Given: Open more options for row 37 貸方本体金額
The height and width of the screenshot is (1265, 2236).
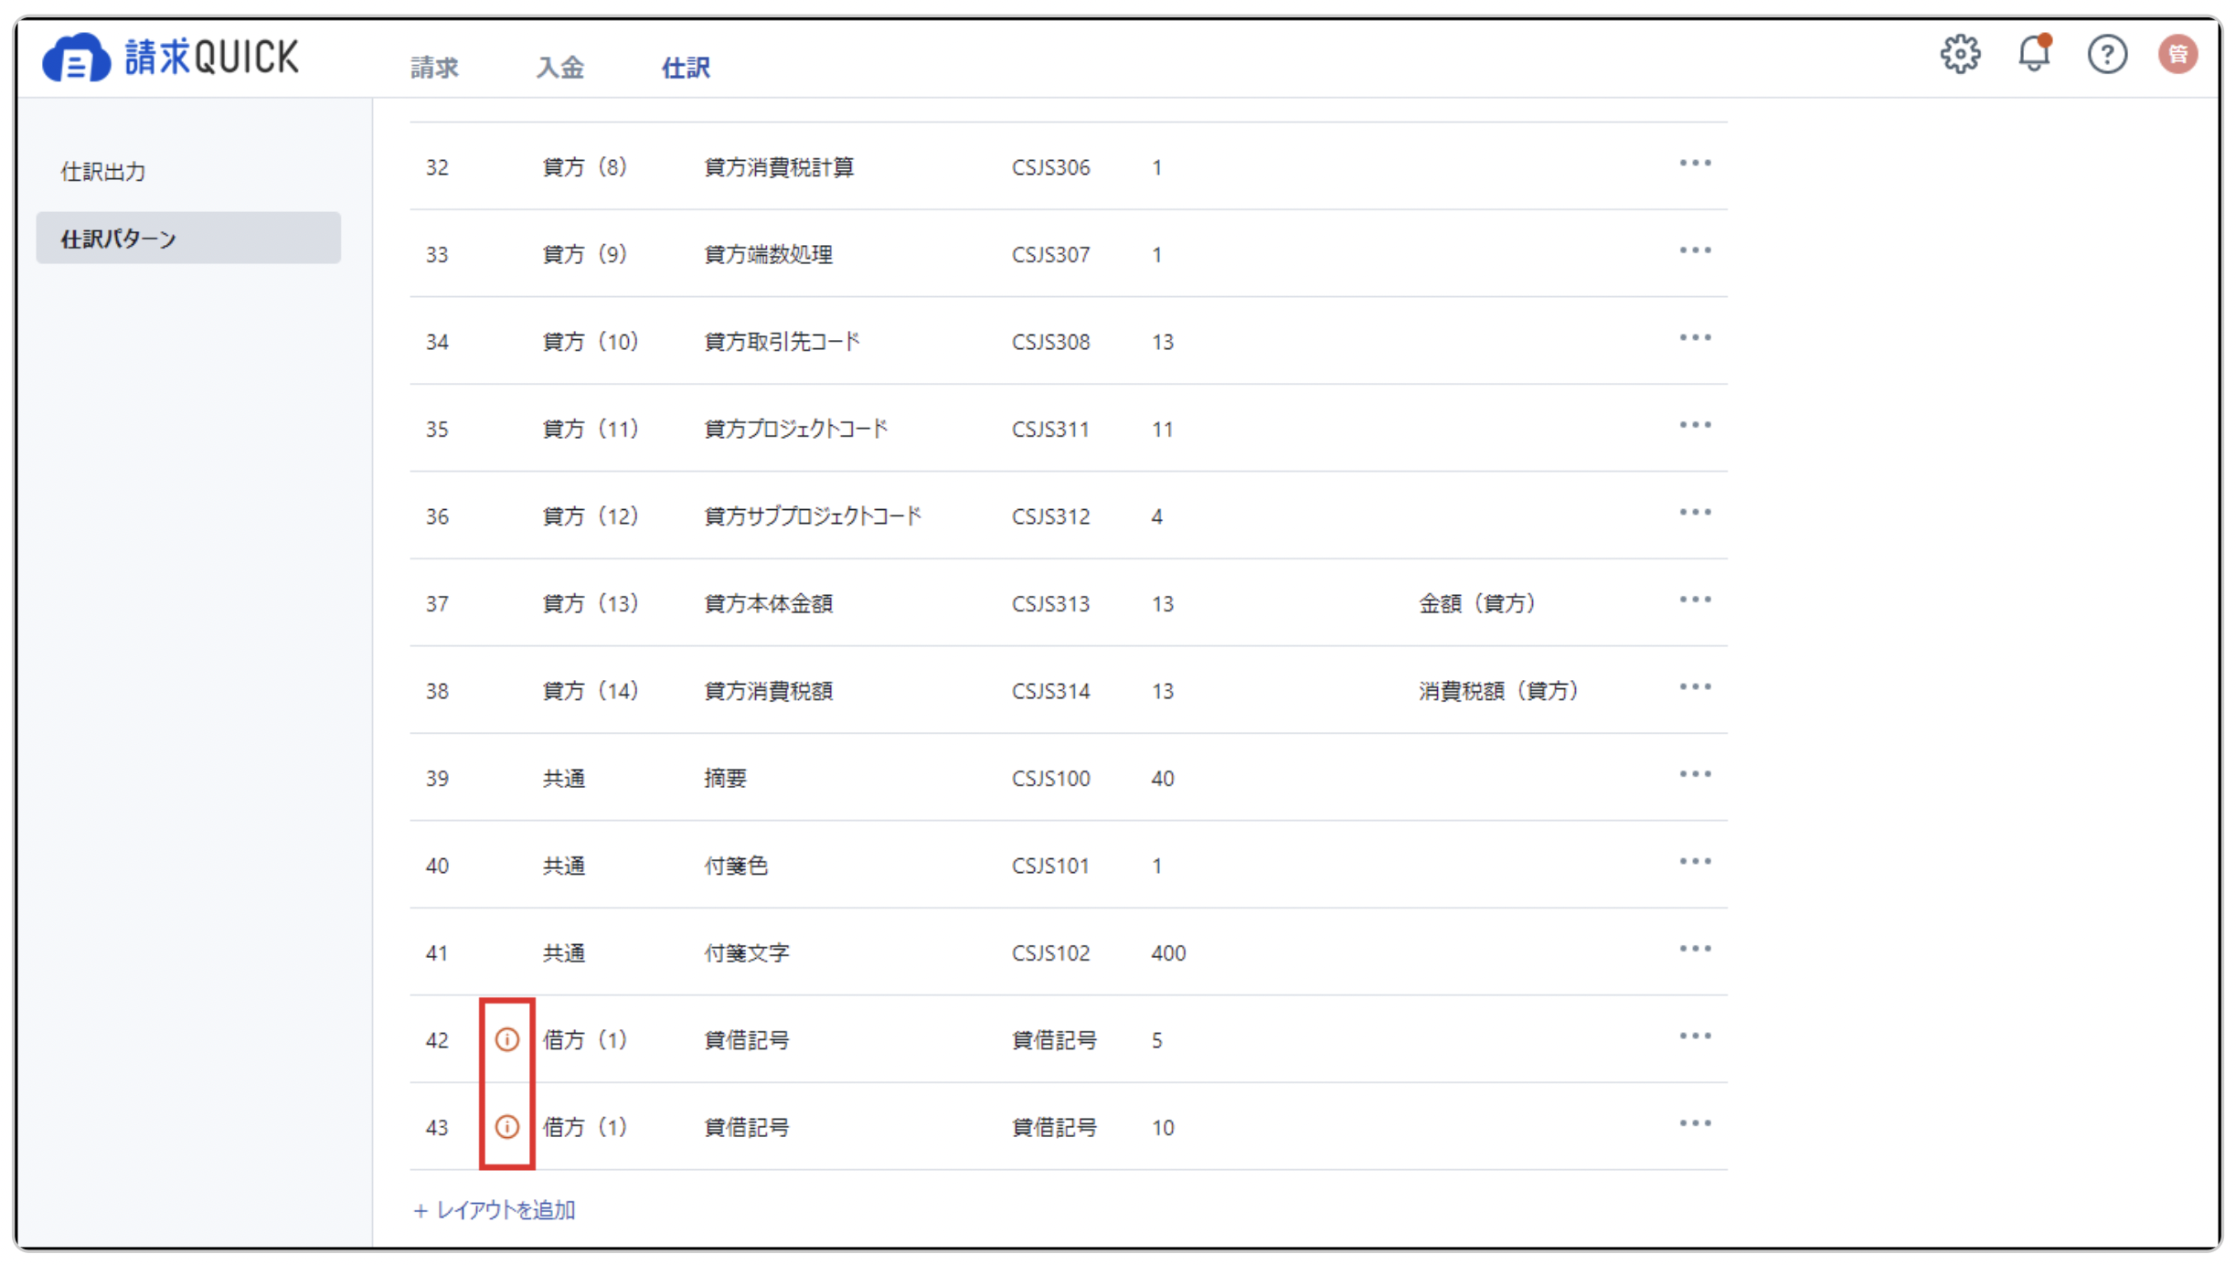Looking at the screenshot, I should [1694, 601].
